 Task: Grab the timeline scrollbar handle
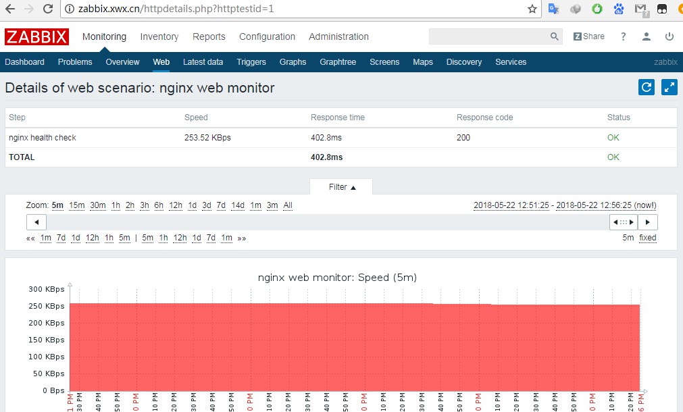coord(623,222)
